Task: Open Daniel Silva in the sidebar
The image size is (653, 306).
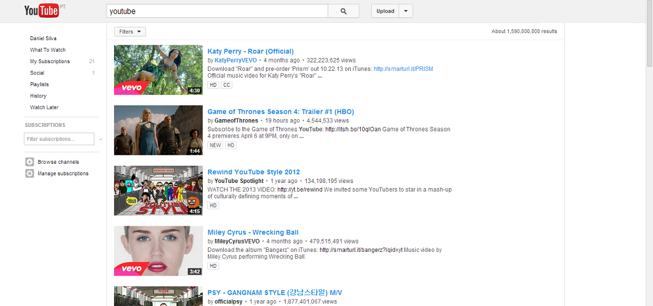Action: pyautogui.click(x=43, y=38)
